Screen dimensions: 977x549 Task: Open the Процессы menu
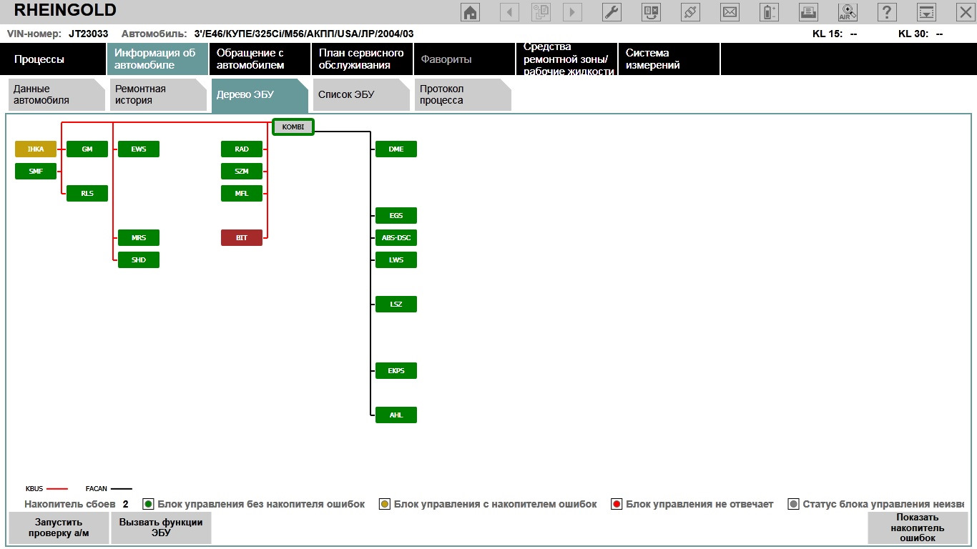coord(54,59)
